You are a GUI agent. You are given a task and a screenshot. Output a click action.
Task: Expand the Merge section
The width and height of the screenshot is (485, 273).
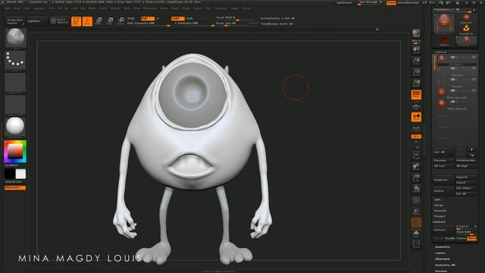(439, 206)
